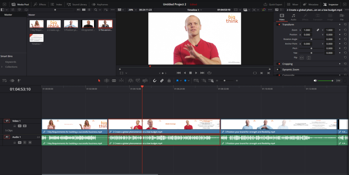Click the Quick Export button
The height and width of the screenshot is (175, 349).
273,5
